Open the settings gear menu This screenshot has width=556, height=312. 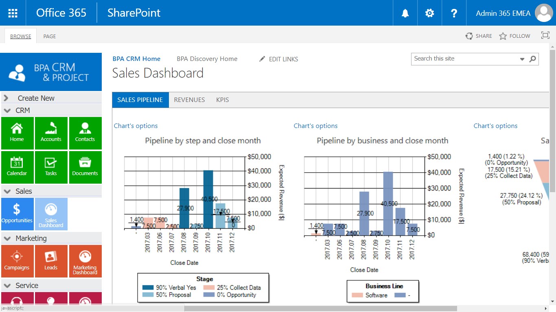click(x=429, y=13)
